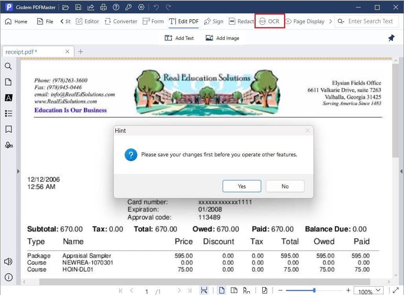The image size is (404, 295).
Task: Select two-page view mode
Action: [x=234, y=290]
